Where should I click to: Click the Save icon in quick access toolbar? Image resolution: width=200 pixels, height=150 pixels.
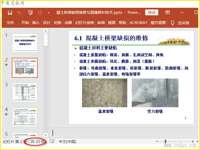click(10, 12)
